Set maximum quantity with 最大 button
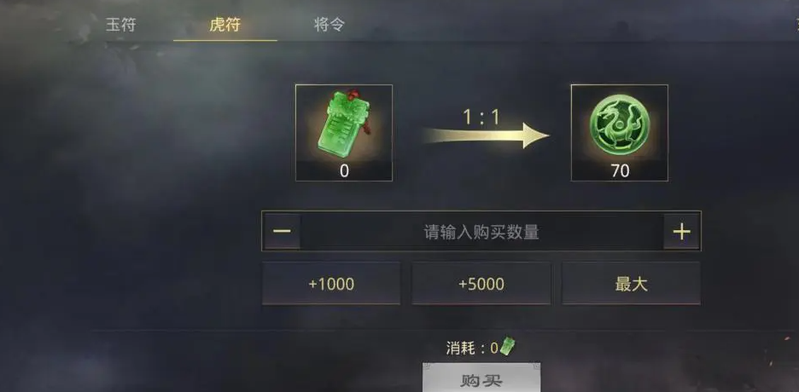The image size is (799, 392). pyautogui.click(x=631, y=284)
